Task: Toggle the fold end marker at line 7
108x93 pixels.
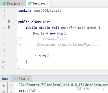Action: 16,44
